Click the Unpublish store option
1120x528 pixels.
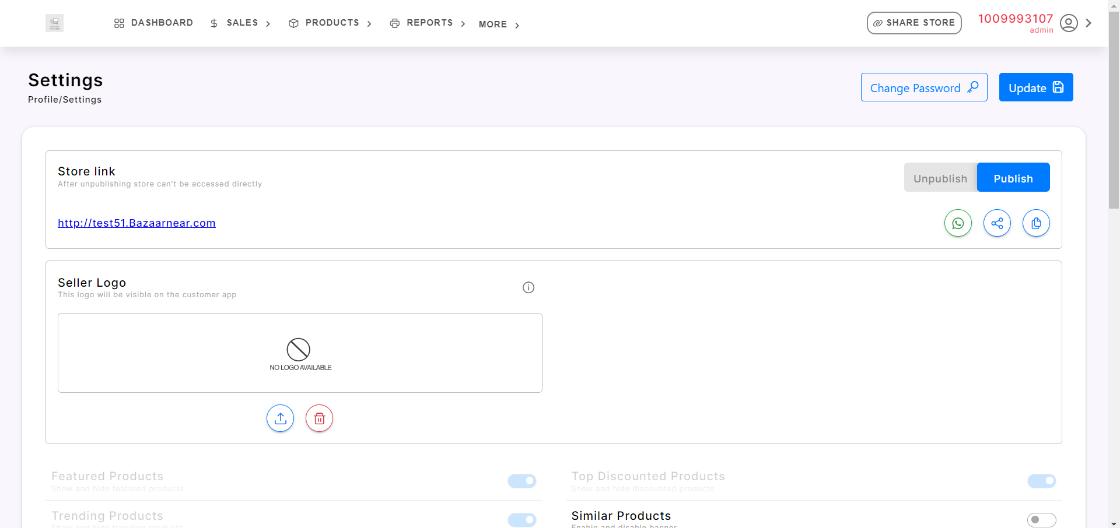point(940,178)
